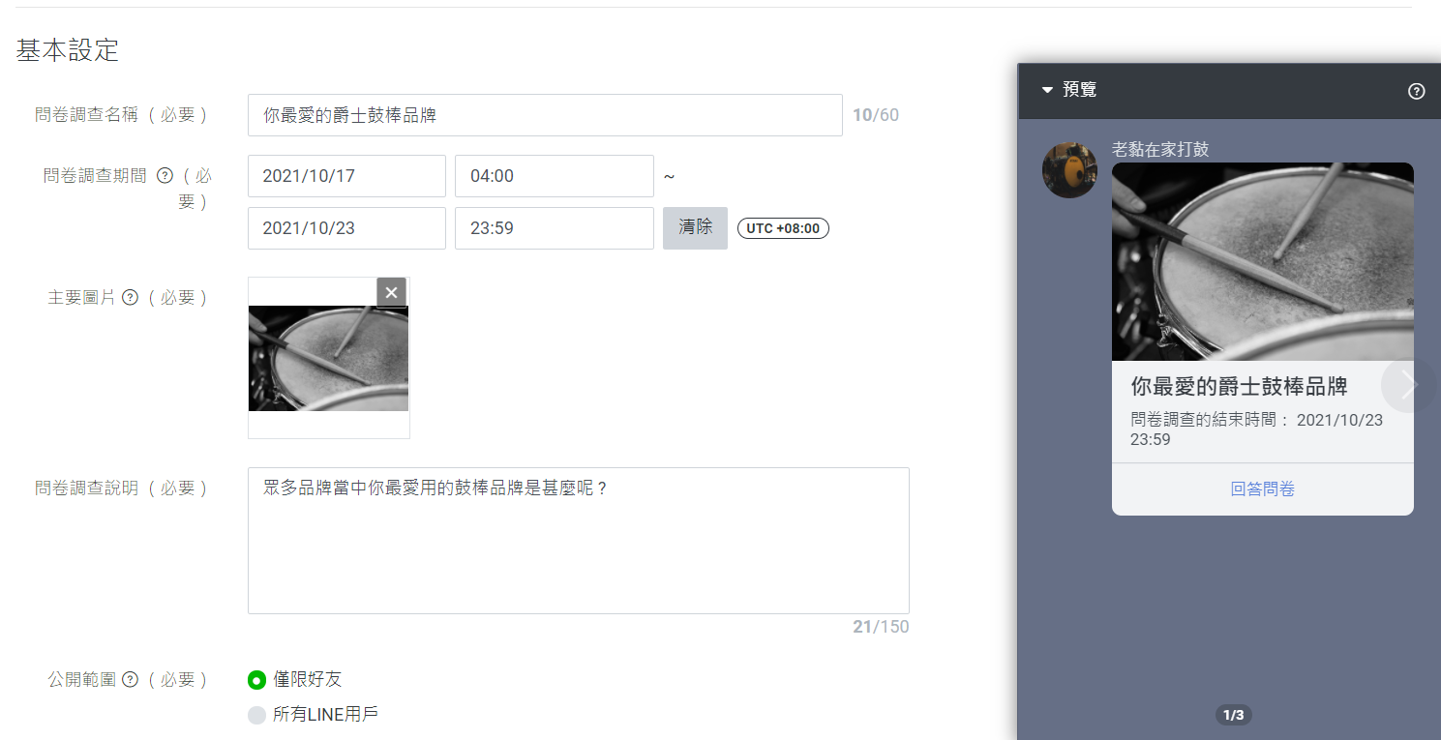This screenshot has height=740, width=1441.
Task: Click the 1/3 page indicator in preview
Action: [1233, 715]
